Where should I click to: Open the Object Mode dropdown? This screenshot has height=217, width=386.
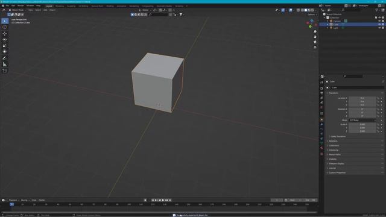(x=17, y=10)
